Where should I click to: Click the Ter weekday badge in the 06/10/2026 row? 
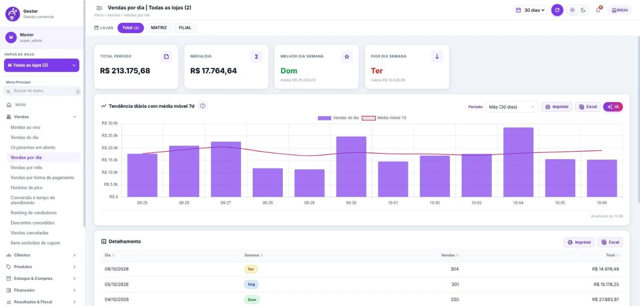(x=251, y=269)
